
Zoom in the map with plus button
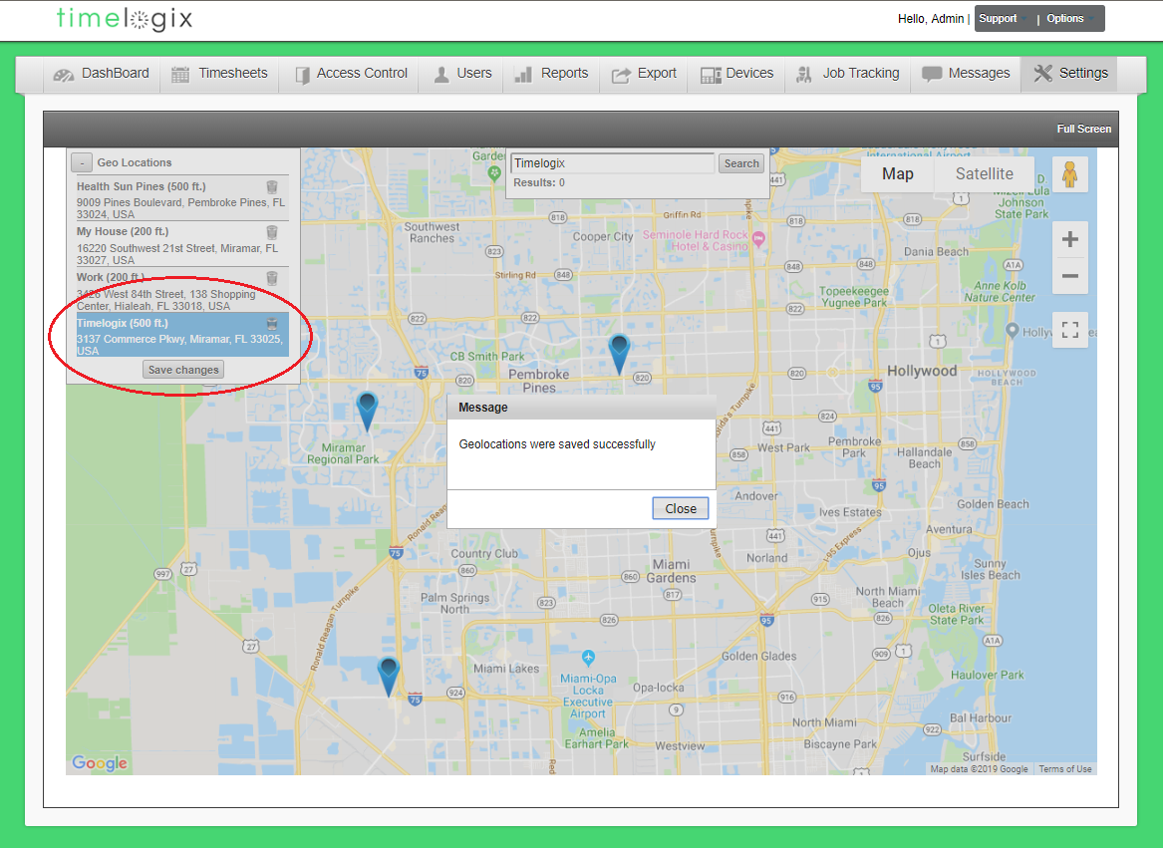click(x=1070, y=239)
